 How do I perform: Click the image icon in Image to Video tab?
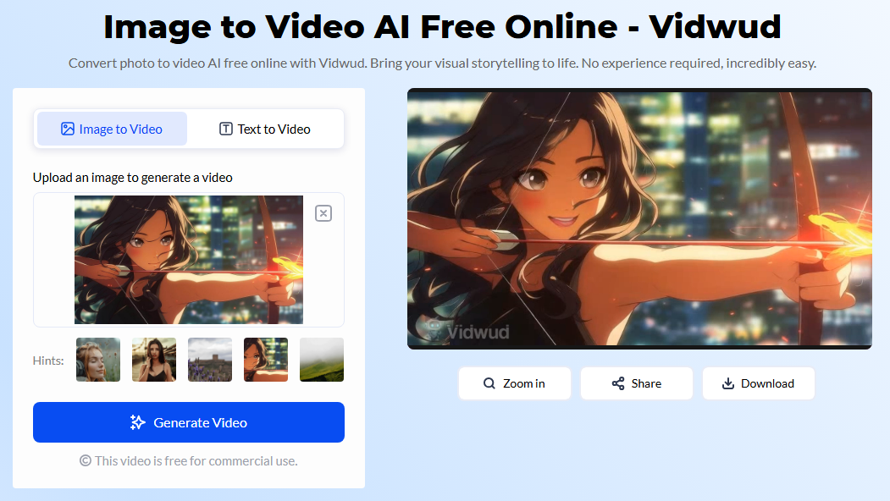68,129
